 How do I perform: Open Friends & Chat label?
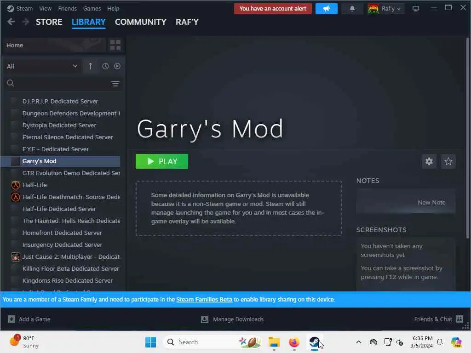coord(433,319)
